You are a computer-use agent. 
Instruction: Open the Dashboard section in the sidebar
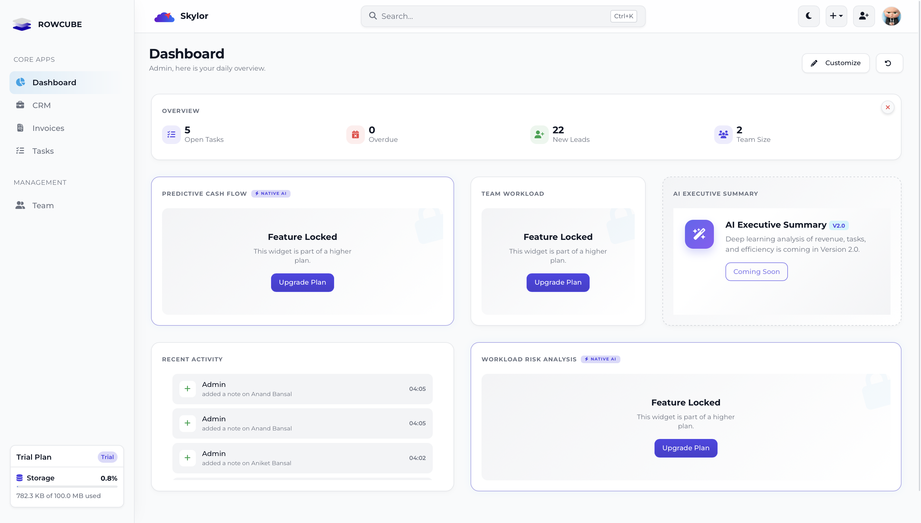(54, 82)
